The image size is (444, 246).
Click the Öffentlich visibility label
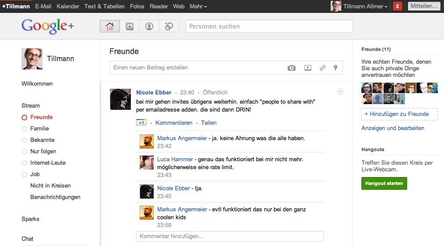[215, 93]
